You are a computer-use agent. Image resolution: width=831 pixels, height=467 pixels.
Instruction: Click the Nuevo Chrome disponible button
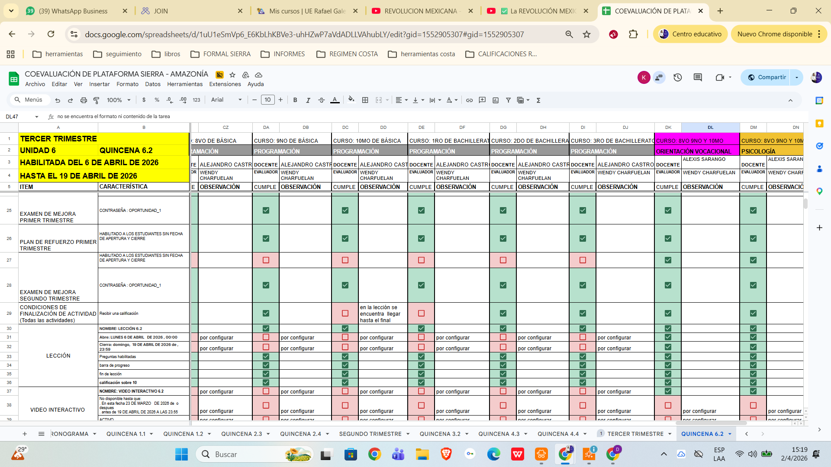(x=774, y=34)
